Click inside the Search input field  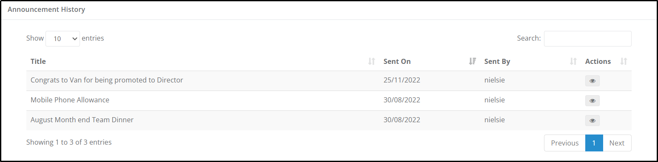[x=587, y=38]
